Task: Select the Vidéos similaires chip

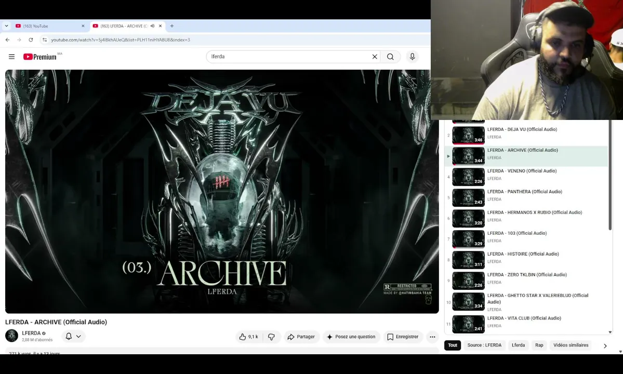Action: point(571,345)
